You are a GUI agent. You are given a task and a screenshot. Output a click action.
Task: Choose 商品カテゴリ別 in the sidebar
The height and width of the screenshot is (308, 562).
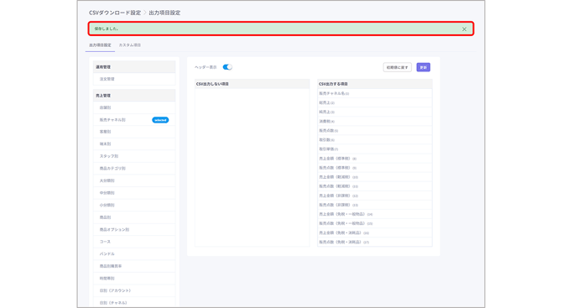pos(134,168)
